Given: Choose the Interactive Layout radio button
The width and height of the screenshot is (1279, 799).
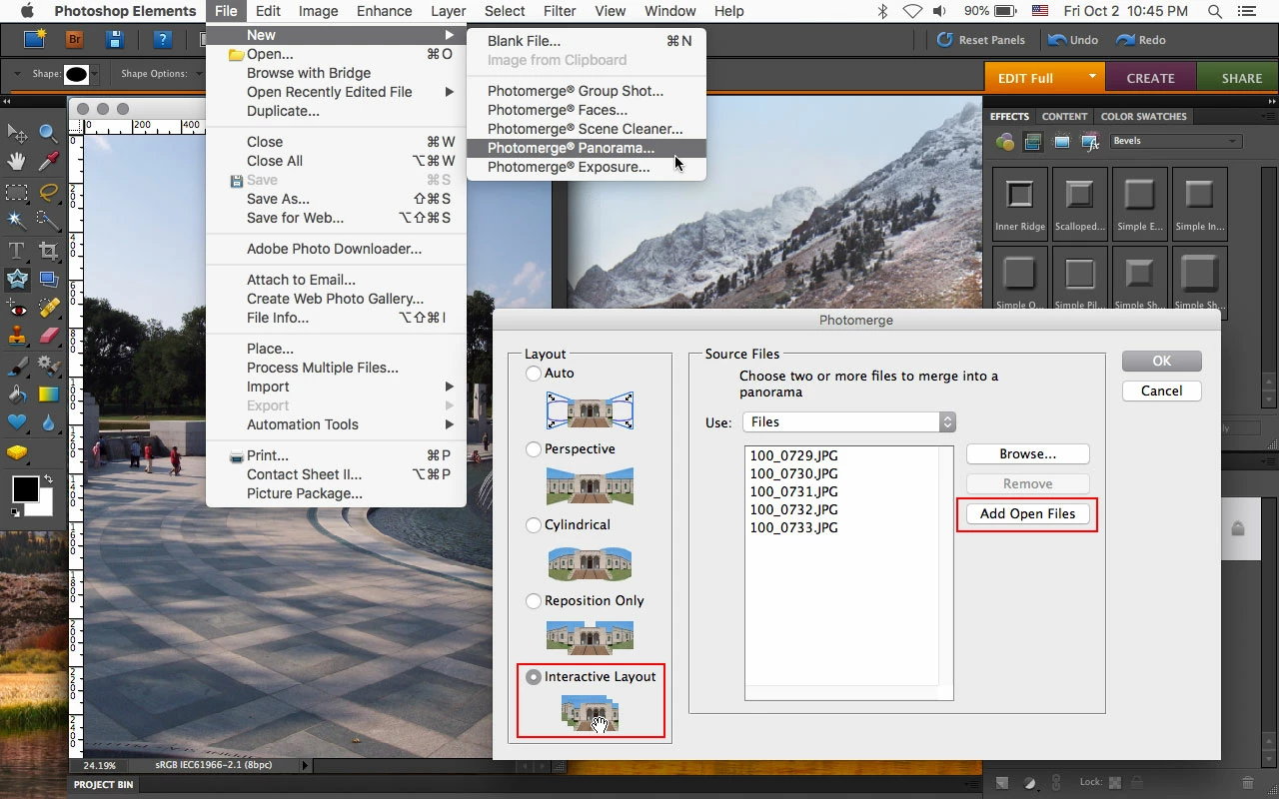Looking at the screenshot, I should 534,676.
